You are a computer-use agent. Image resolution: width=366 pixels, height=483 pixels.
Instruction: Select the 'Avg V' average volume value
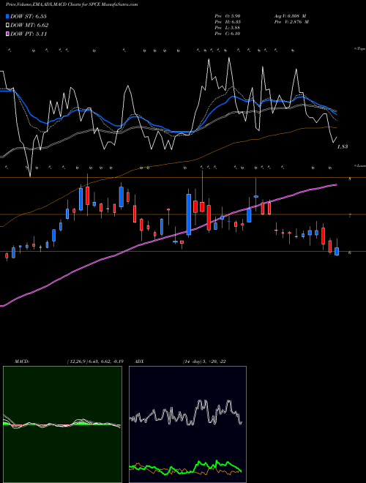tap(290, 15)
